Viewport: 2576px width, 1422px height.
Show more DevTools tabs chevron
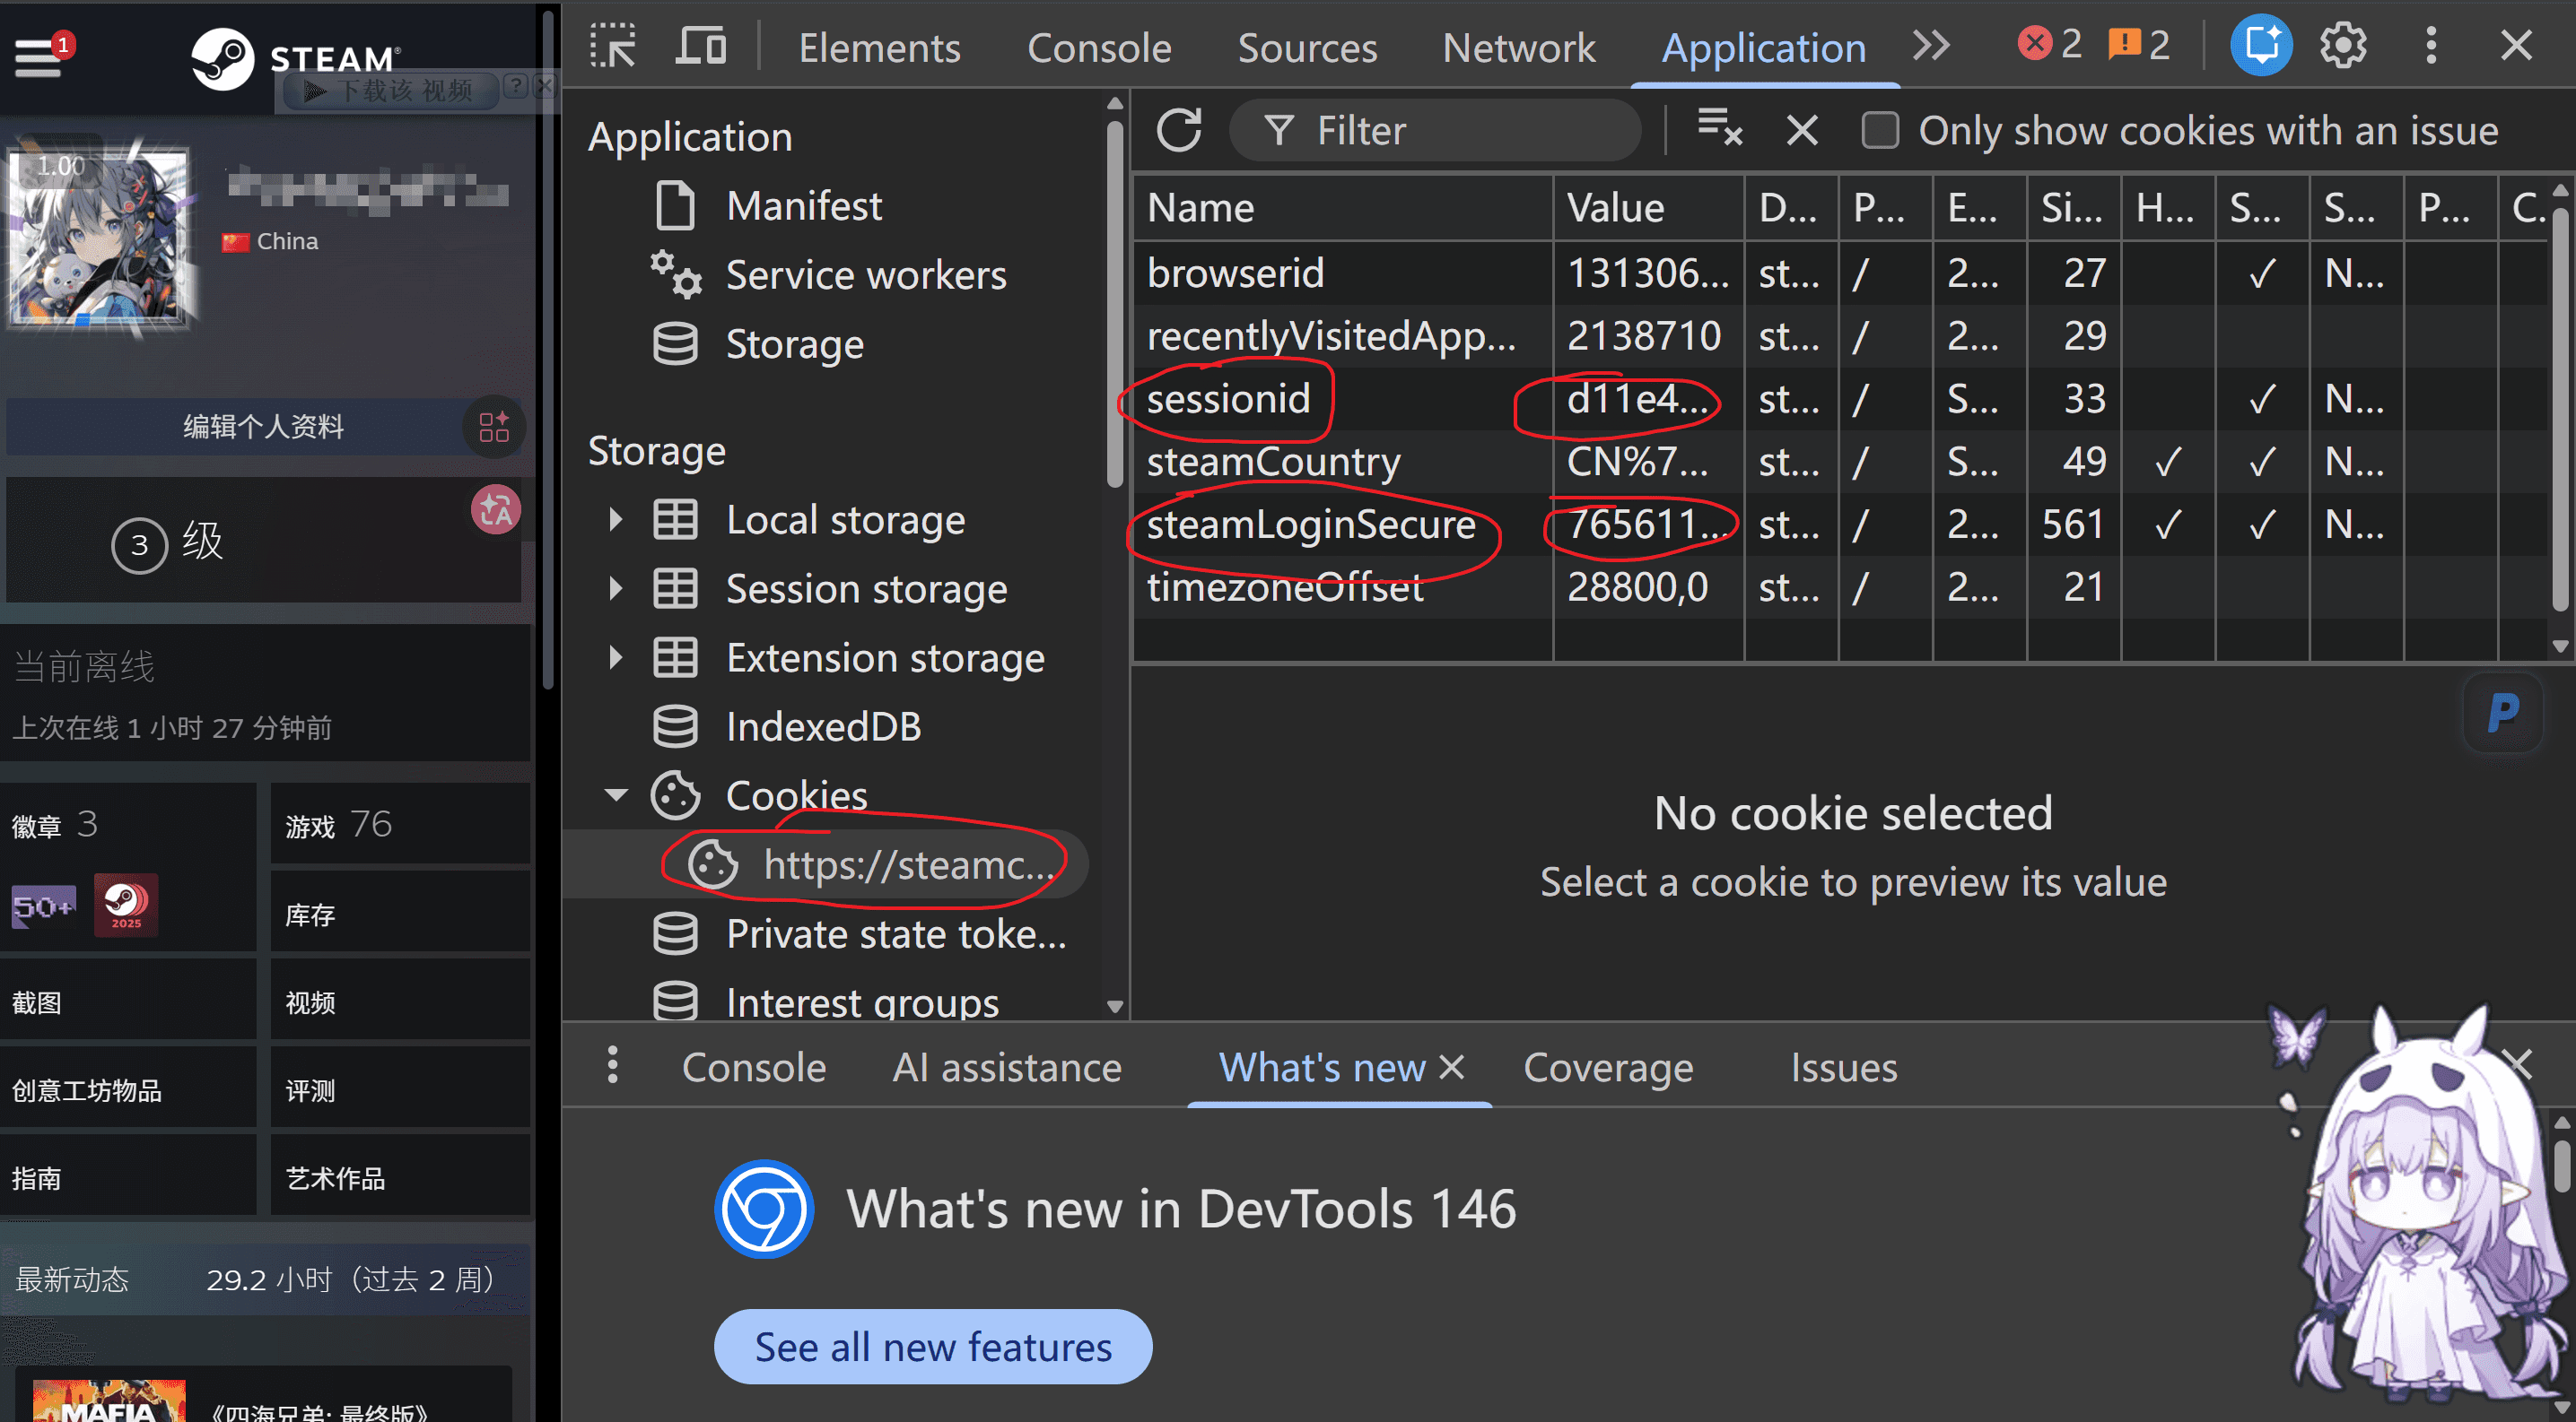click(1930, 46)
